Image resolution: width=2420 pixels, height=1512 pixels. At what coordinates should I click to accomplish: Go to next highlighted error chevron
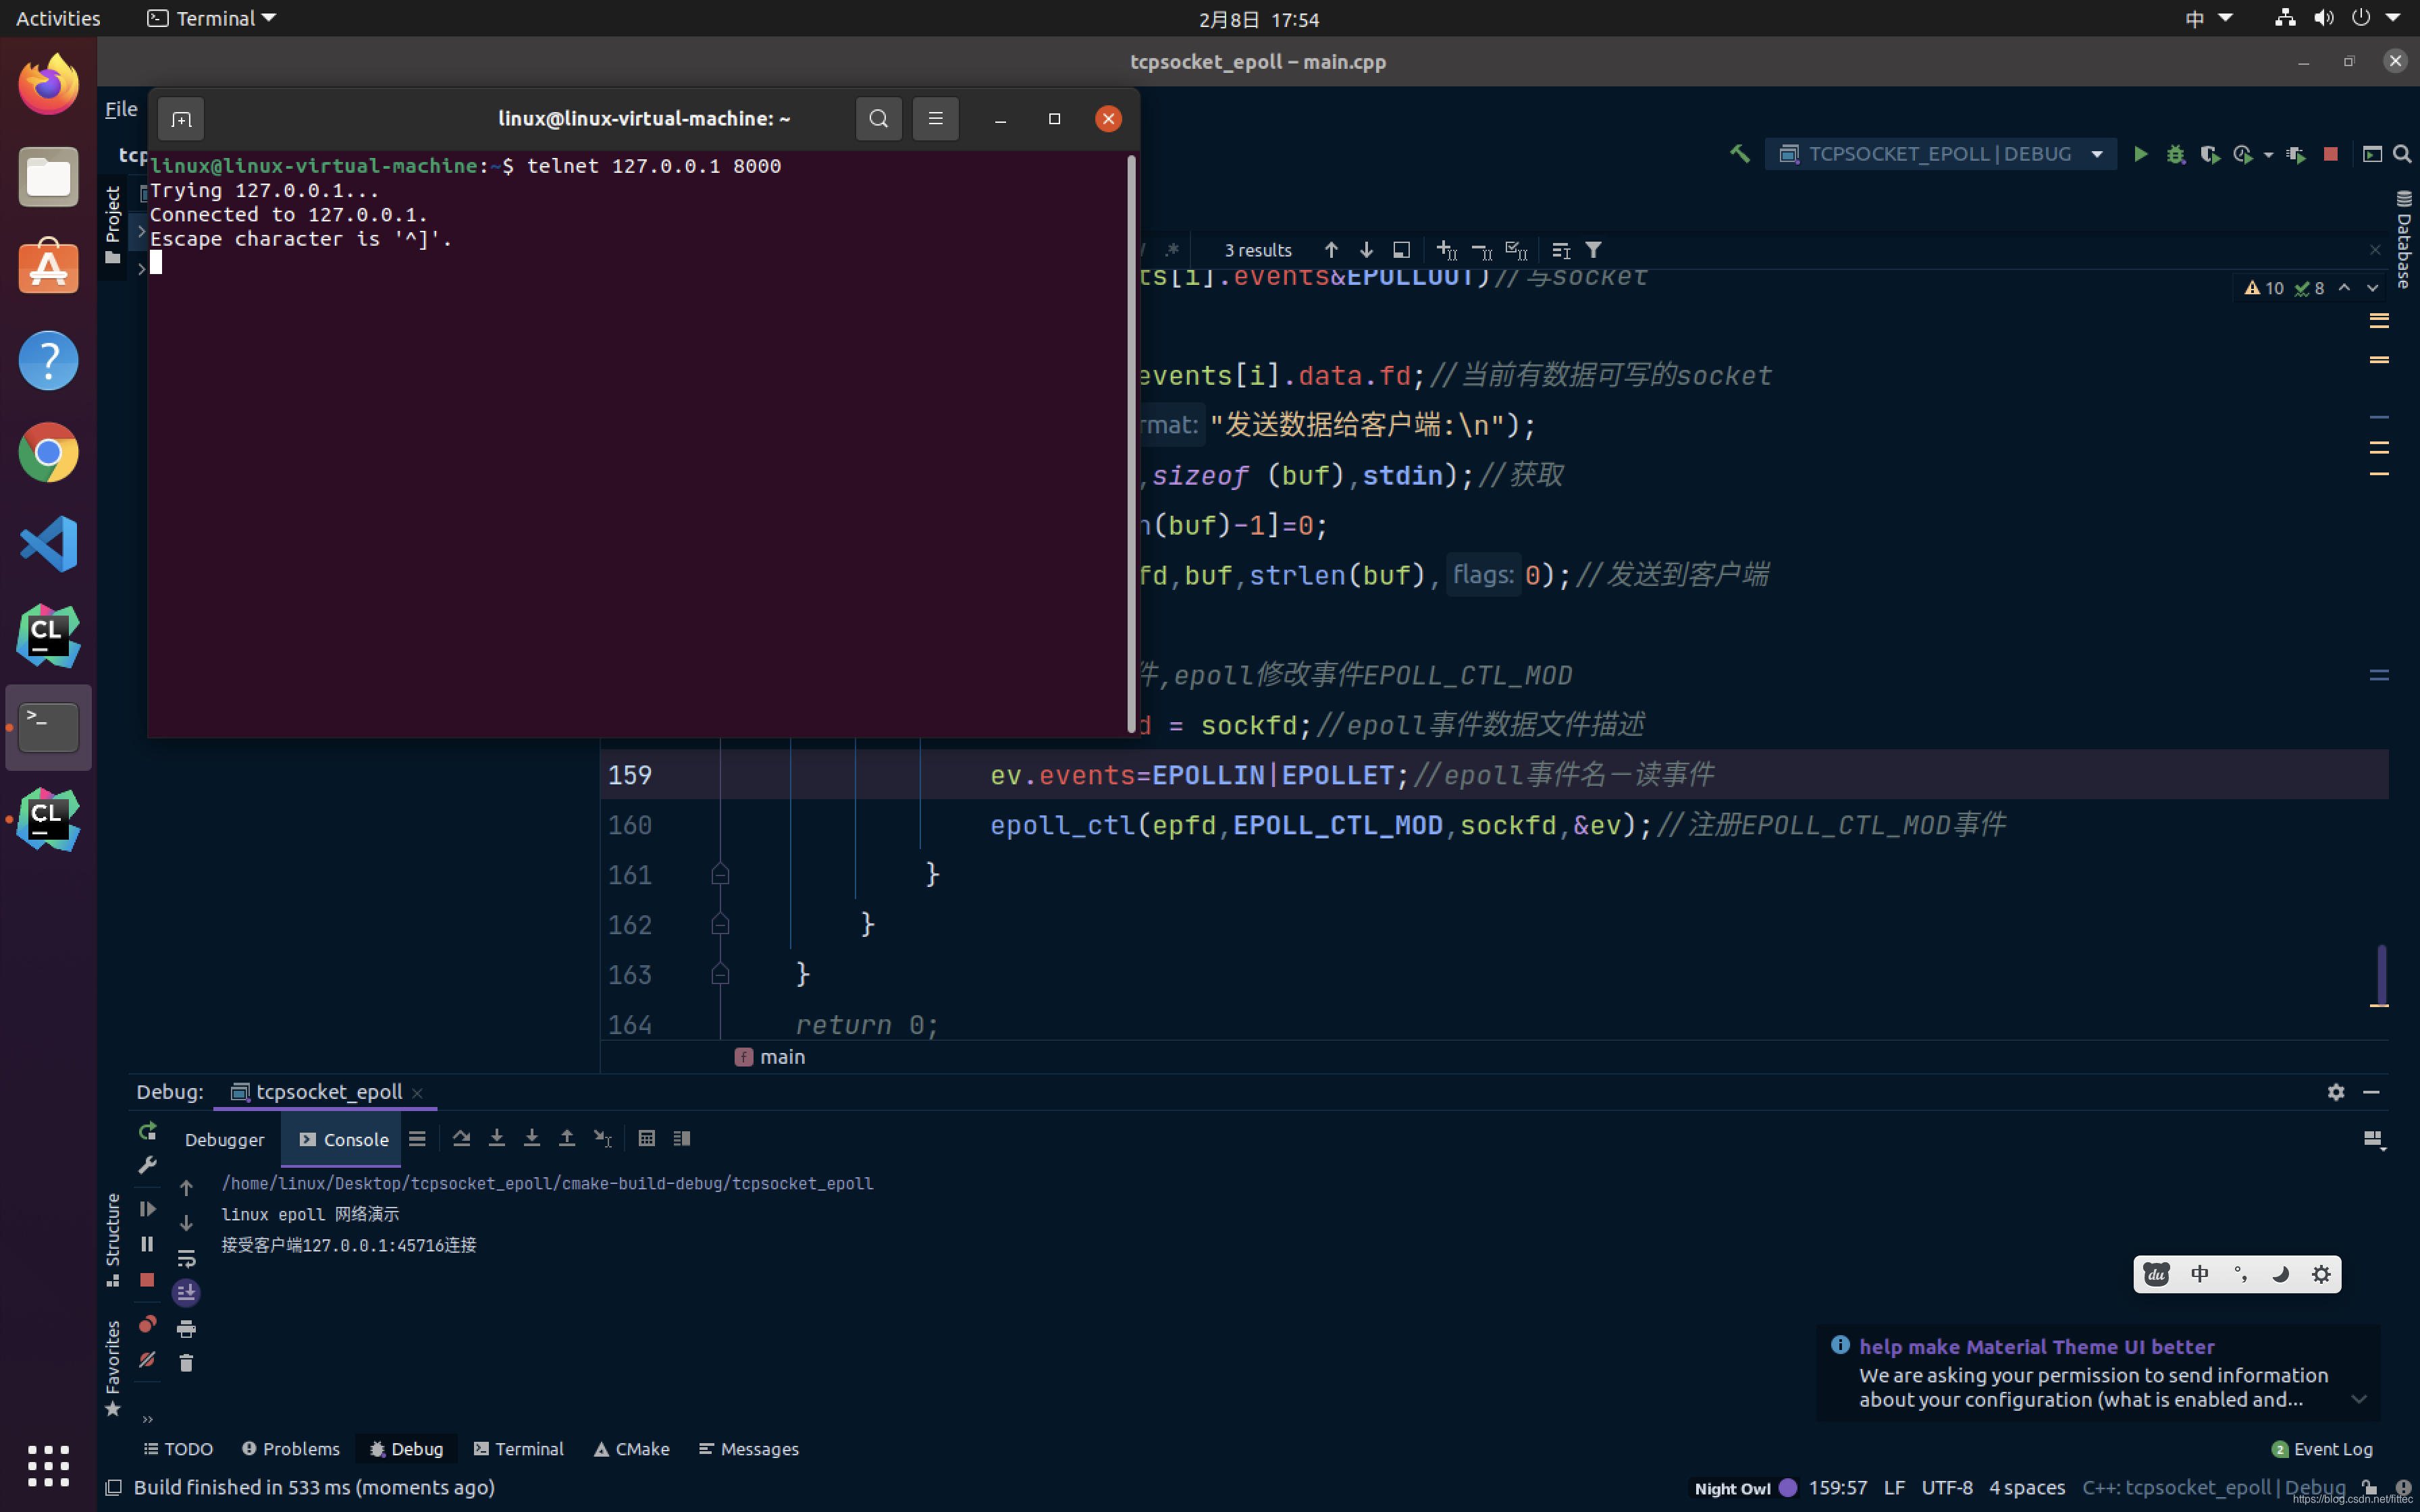(2372, 288)
